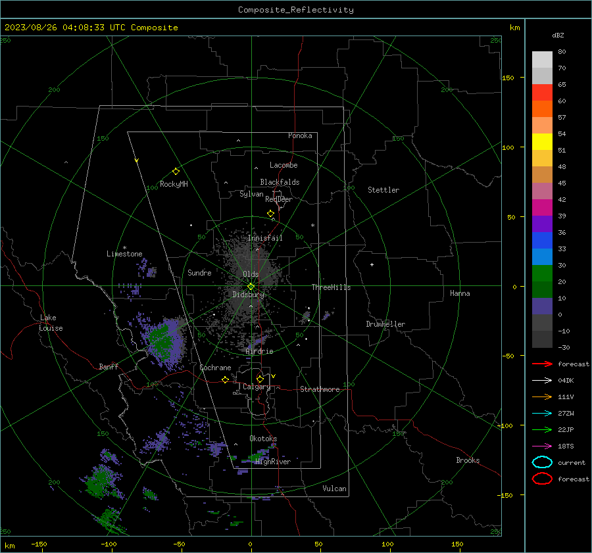The image size is (592, 553).
Task: Click the yellow diamond marker above Calgary
Action: [260, 379]
